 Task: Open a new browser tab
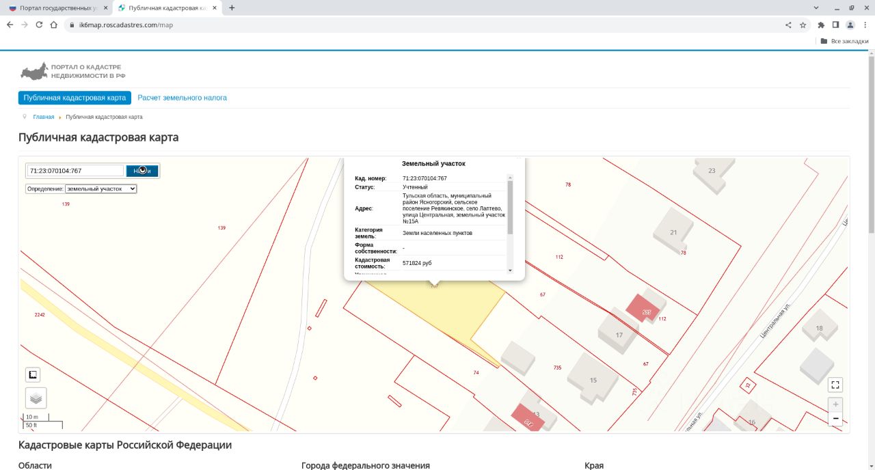[232, 8]
